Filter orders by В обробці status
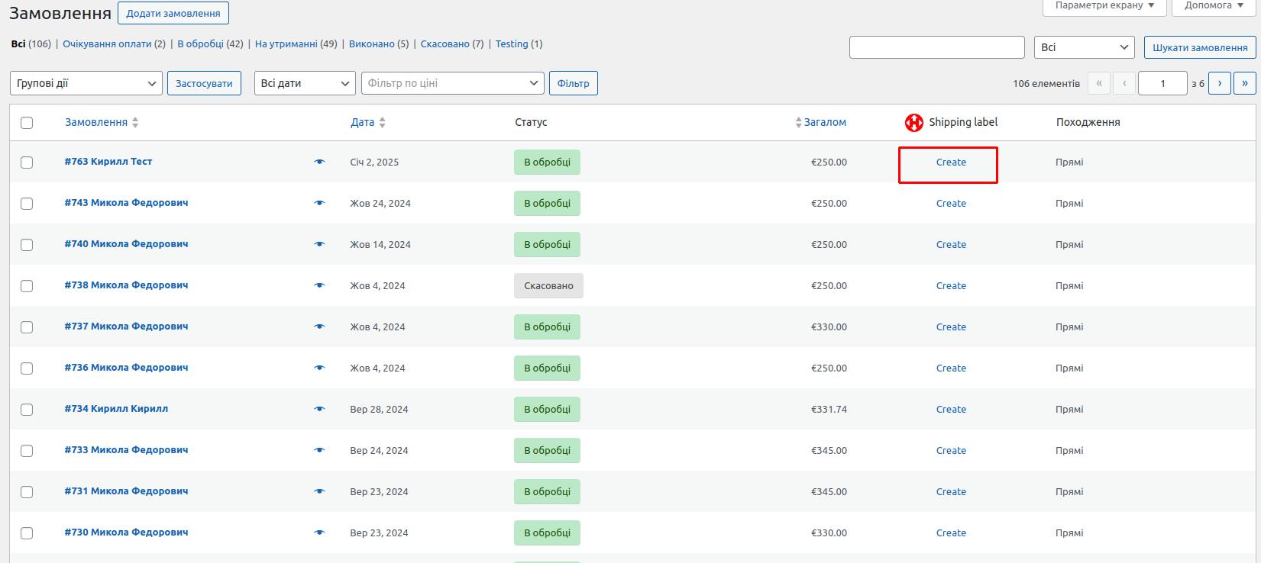The height and width of the screenshot is (563, 1261). [200, 43]
